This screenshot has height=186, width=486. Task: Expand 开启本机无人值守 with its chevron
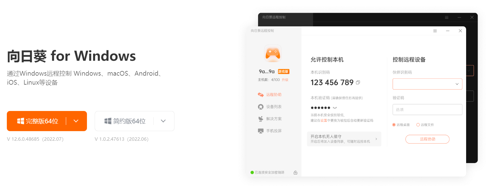[x=376, y=139]
